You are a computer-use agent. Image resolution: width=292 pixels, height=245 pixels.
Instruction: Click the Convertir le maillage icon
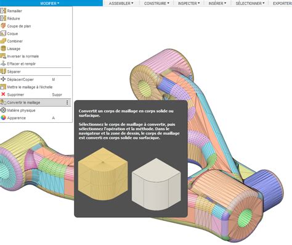tap(3, 102)
